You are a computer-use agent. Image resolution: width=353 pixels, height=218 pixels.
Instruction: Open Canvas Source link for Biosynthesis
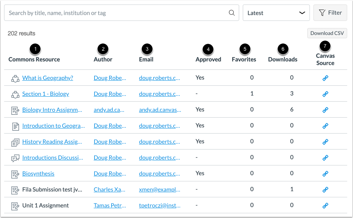pos(325,173)
